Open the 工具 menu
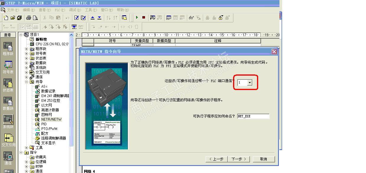Screen dimensions: 366x173 point(91,10)
